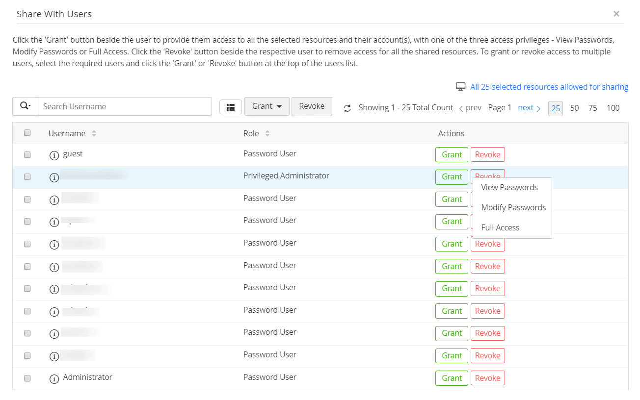This screenshot has width=640, height=400.
Task: Click Grant for the Administrator user
Action: click(452, 378)
